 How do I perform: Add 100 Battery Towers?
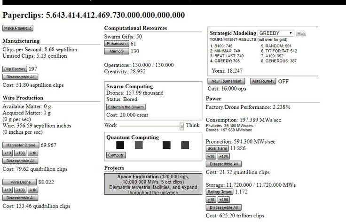click(x=224, y=199)
